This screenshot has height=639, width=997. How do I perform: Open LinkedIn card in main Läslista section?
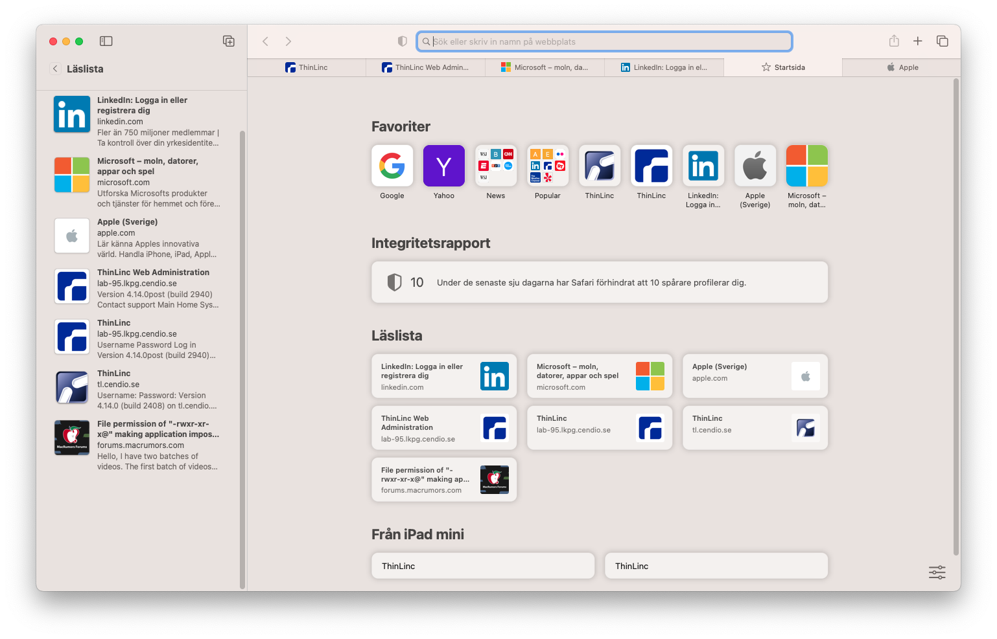[x=444, y=376]
